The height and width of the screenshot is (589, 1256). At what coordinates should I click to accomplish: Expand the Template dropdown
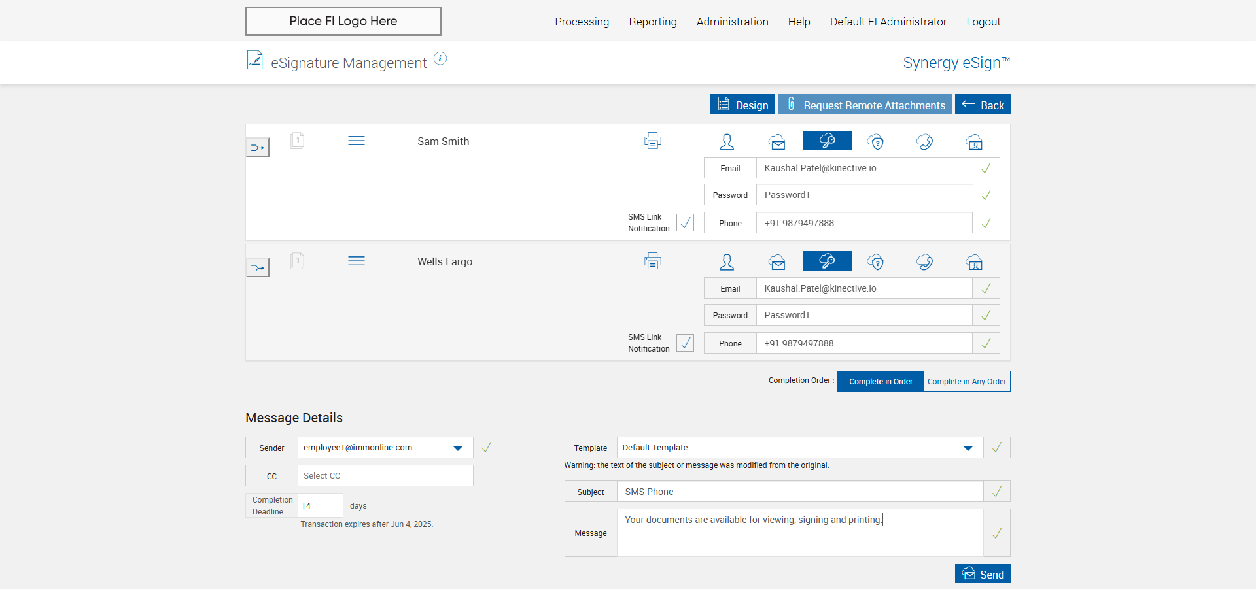(x=968, y=448)
